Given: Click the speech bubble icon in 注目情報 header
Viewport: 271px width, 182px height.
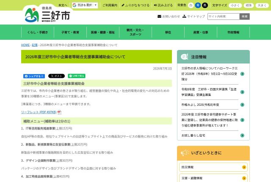Looking at the screenshot, I should click(185, 57).
